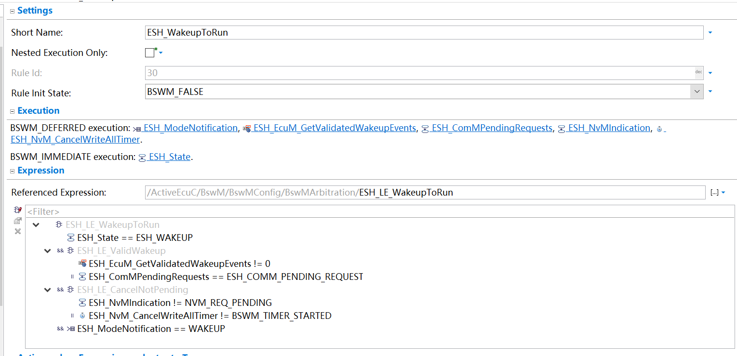Screen dimensions: 737x356
Task: Collapse the ESH_LE_ValidWakeup tree node
Action: coord(47,251)
